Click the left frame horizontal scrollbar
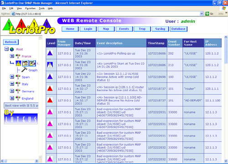 pos(19,161)
